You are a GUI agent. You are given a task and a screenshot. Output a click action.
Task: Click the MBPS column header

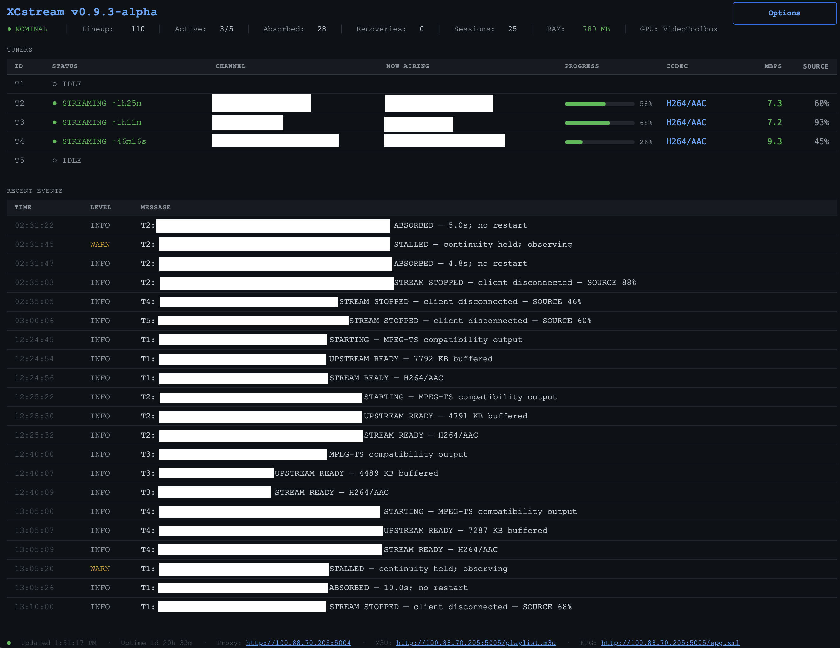773,66
